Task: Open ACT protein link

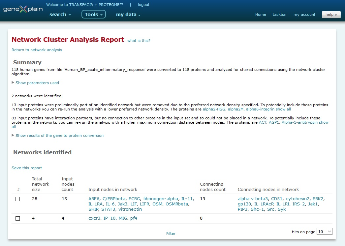Action: 263,122
